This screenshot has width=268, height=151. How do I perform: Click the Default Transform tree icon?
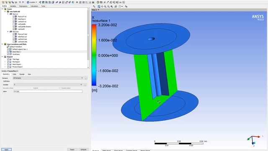coord(8,47)
